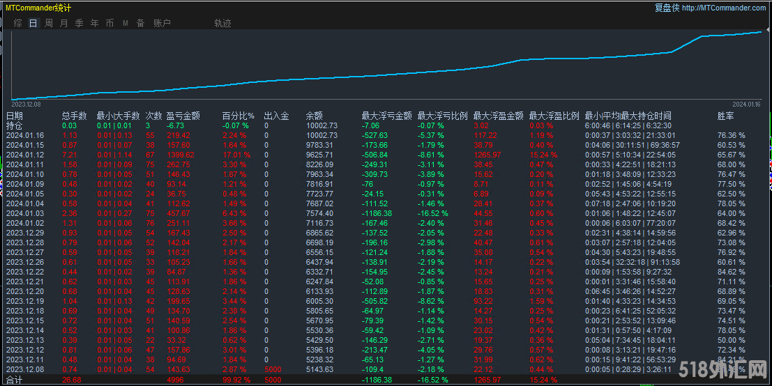Click the 持仓 open positions row

[15, 125]
